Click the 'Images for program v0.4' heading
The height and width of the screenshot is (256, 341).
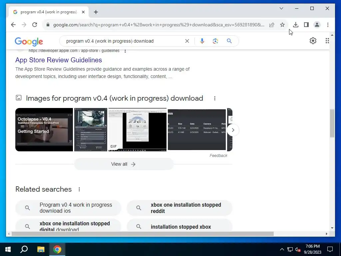(115, 98)
